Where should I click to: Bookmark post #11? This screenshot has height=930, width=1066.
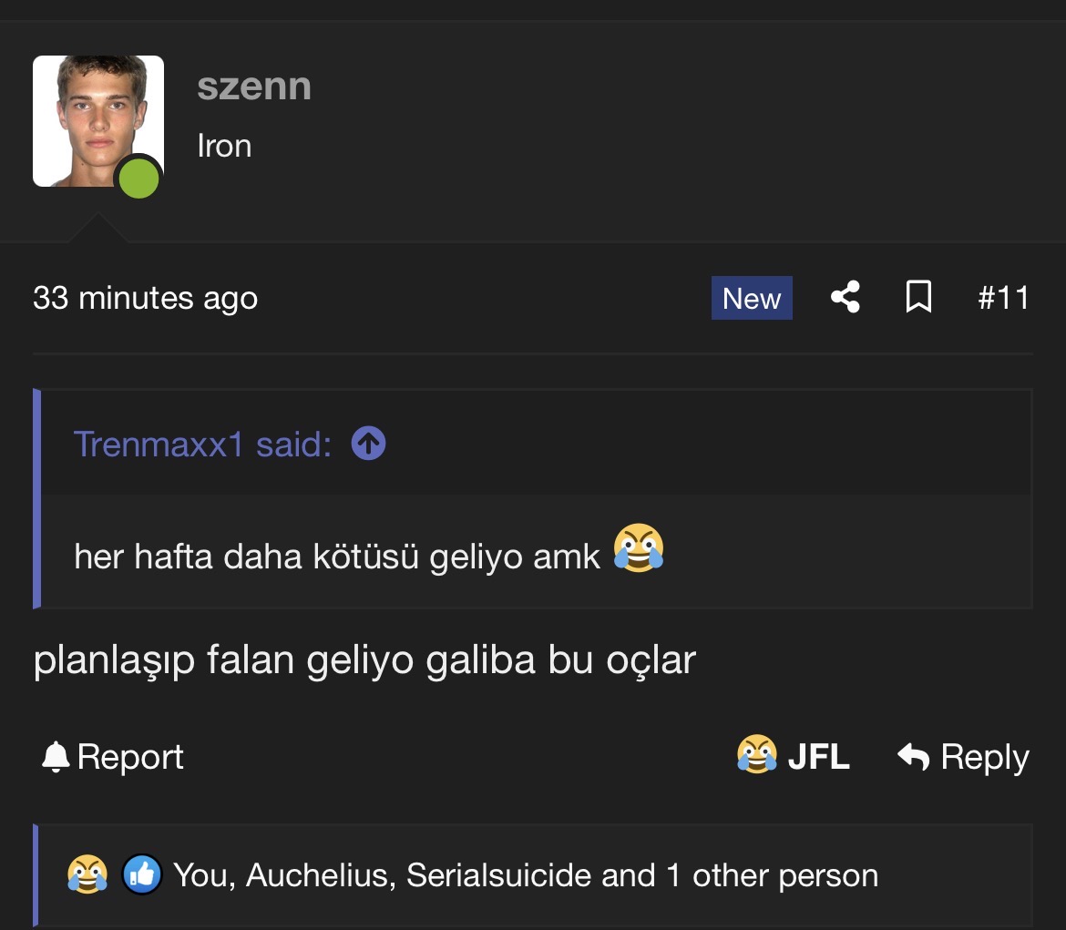pos(918,298)
